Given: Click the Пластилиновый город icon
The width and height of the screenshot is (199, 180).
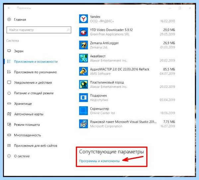Looking at the screenshot, I should pos(83,85).
